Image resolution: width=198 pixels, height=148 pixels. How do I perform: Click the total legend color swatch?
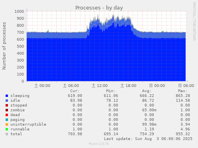click(7, 134)
